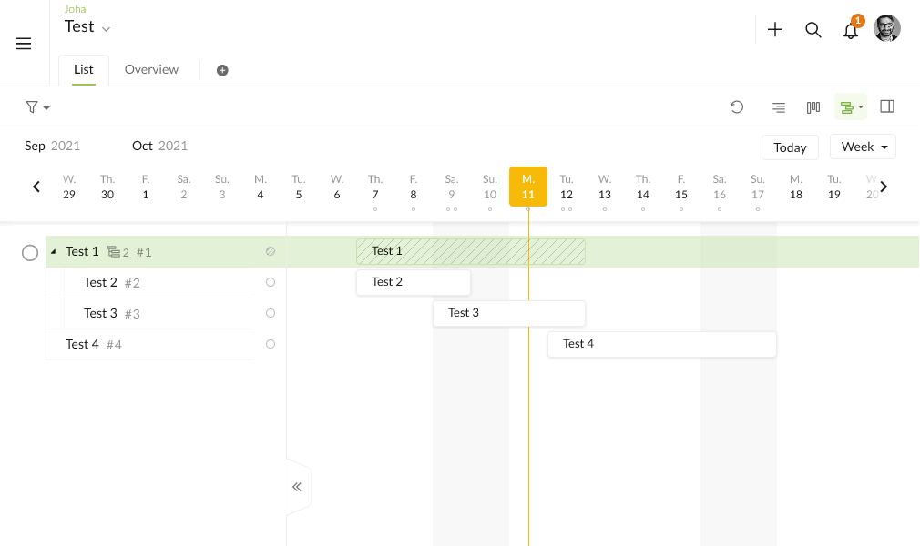This screenshot has width=920, height=546.
Task: Switch to the list view icon
Action: coord(779,107)
